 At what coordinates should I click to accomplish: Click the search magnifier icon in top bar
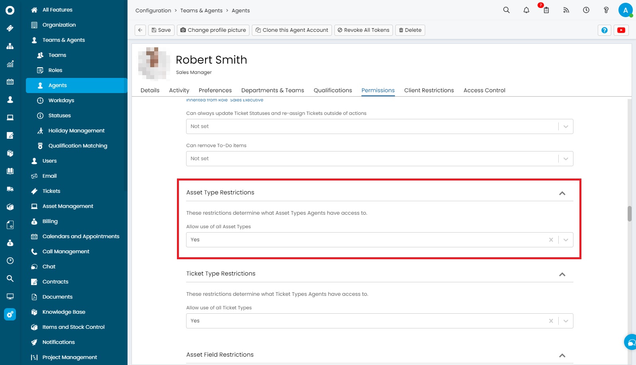click(x=506, y=10)
